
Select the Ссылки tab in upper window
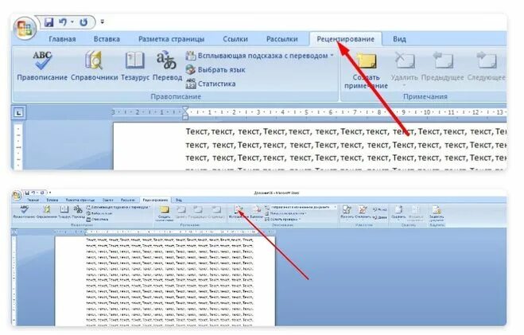[x=235, y=39]
